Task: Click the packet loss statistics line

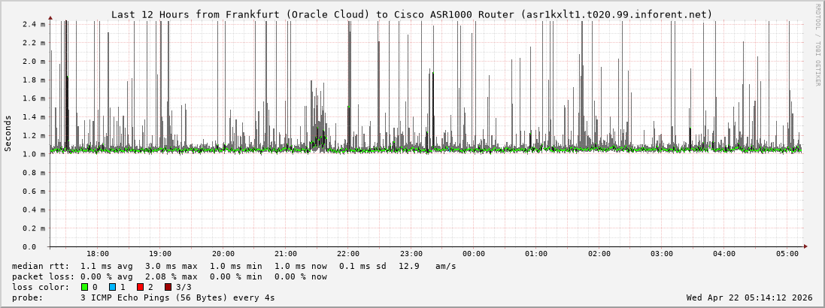Action: 169,276
